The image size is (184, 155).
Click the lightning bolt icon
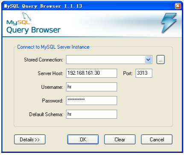pos(169,23)
